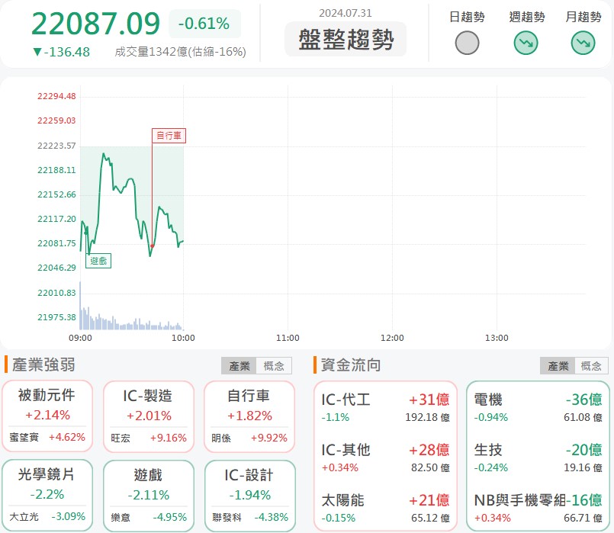
Task: Click the monthly trend downward arrow icon
Action: click(583, 43)
